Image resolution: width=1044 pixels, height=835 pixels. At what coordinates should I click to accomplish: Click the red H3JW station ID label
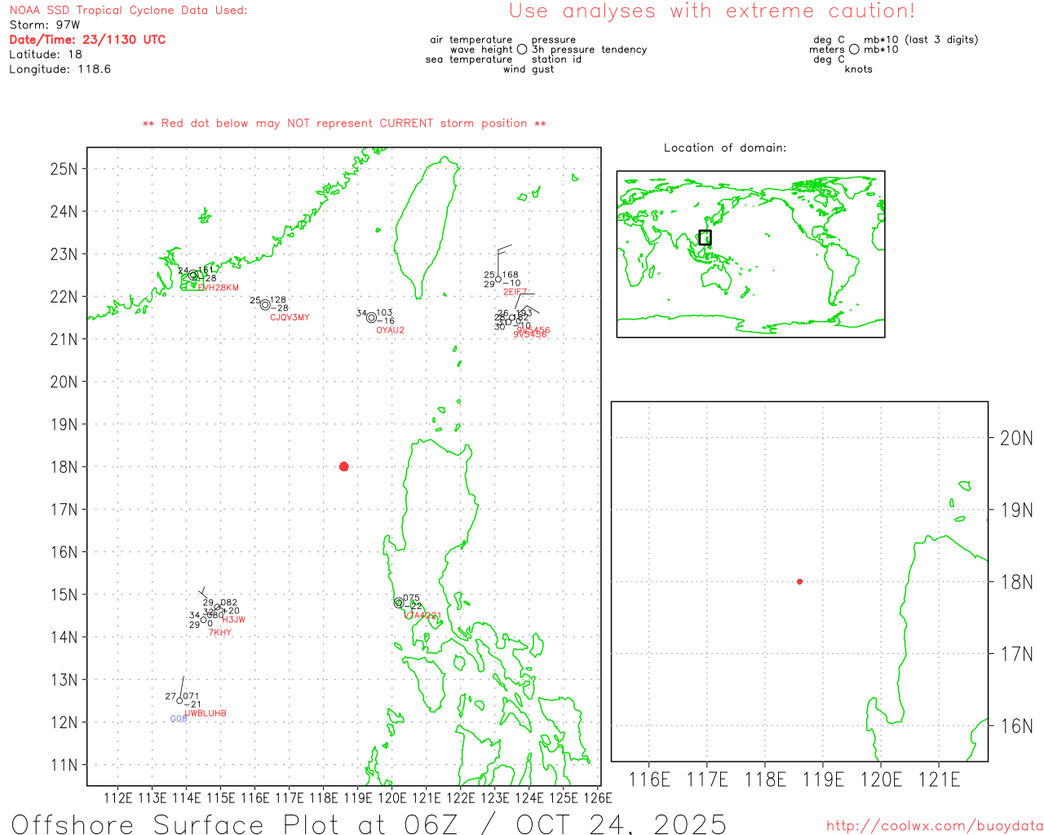[233, 620]
